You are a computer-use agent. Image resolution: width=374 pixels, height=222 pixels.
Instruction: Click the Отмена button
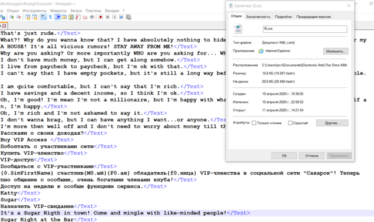point(311,156)
